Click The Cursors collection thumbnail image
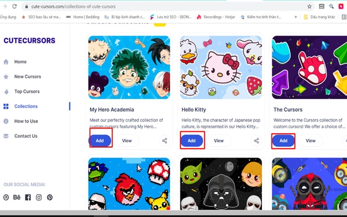This screenshot has width=347, height=217. coord(309,67)
